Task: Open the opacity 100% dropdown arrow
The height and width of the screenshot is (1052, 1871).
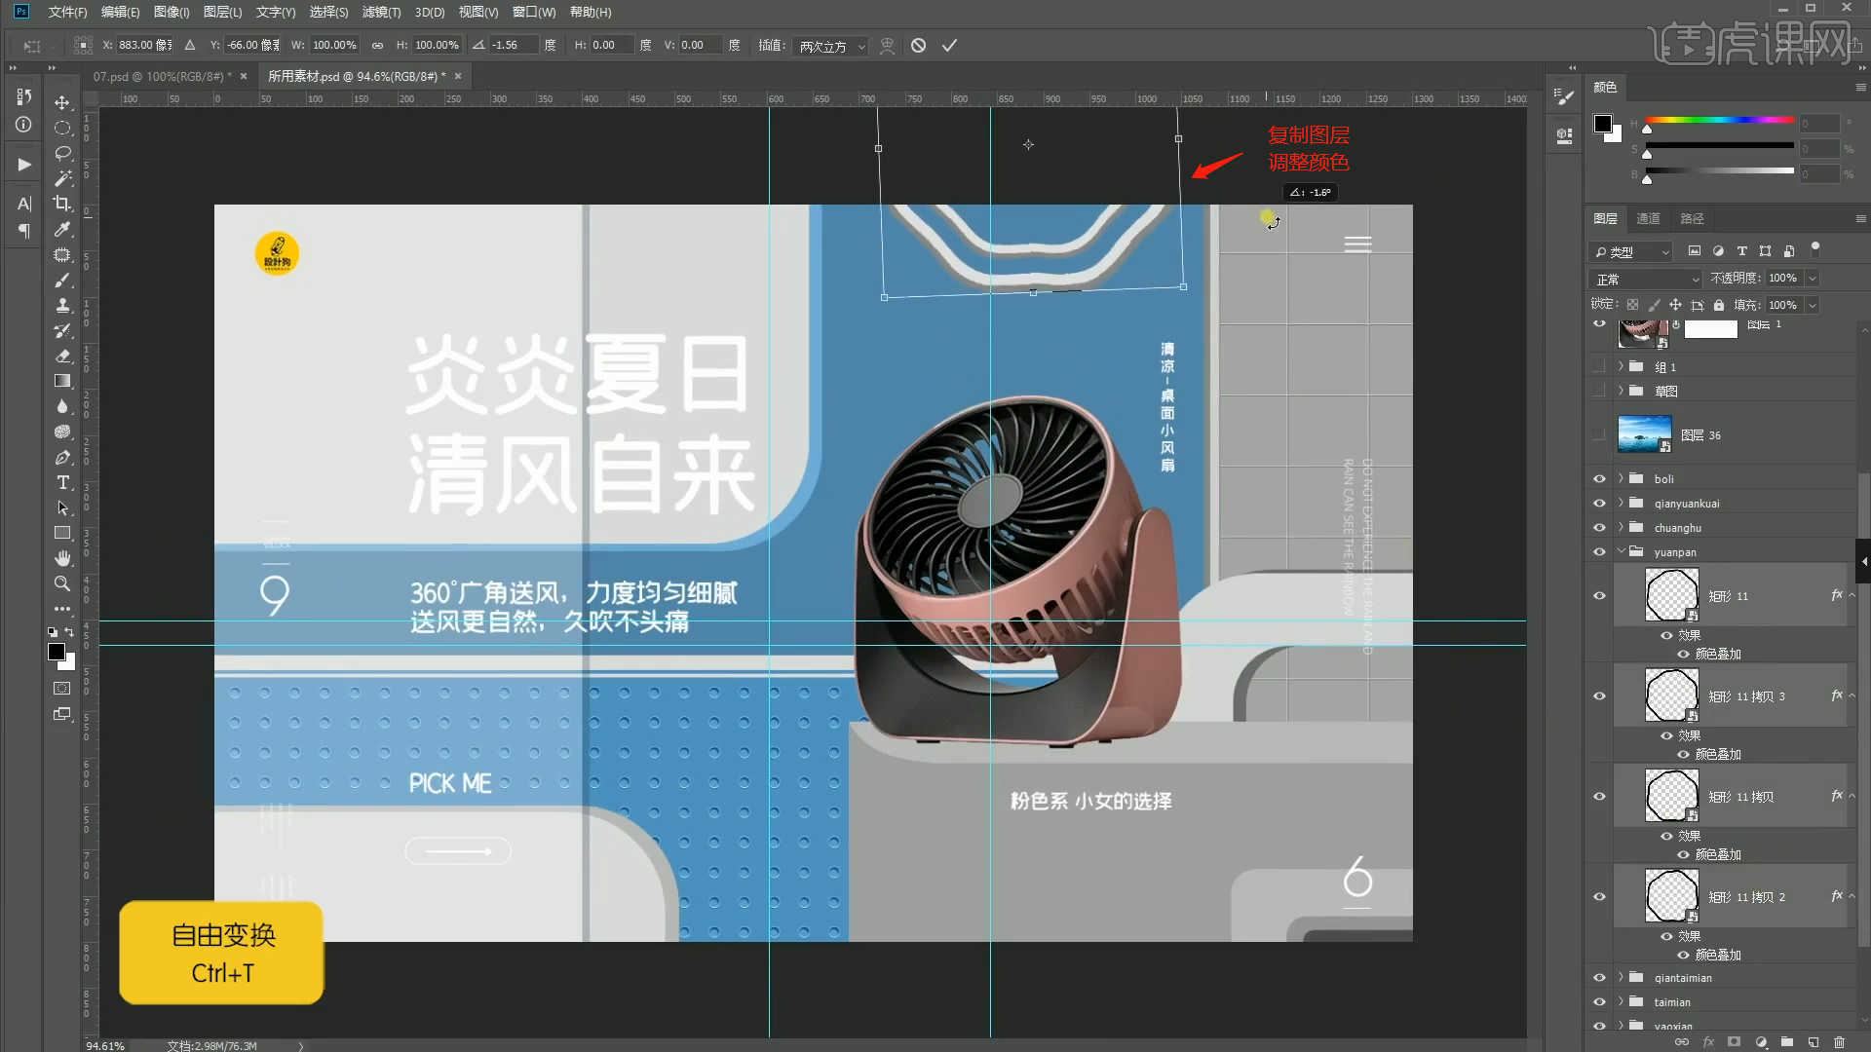Action: [1812, 279]
